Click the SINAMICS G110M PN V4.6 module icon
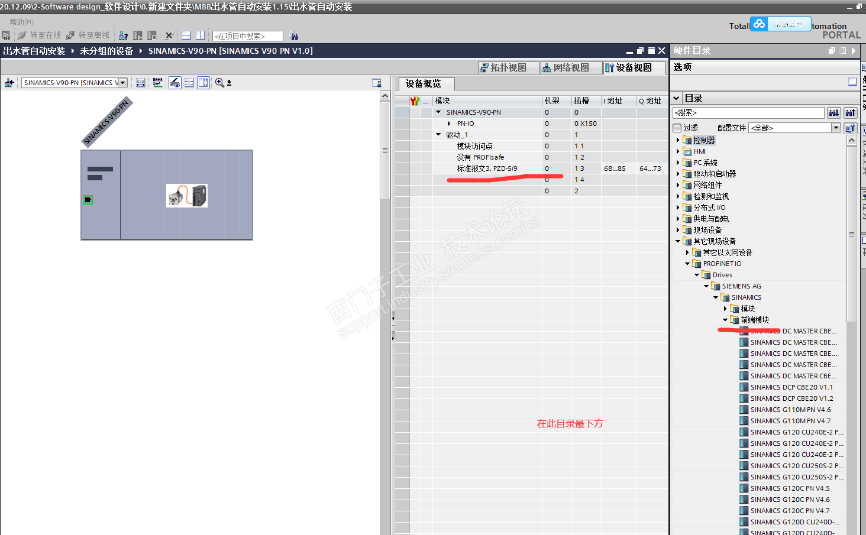This screenshot has width=866, height=535. 744,410
